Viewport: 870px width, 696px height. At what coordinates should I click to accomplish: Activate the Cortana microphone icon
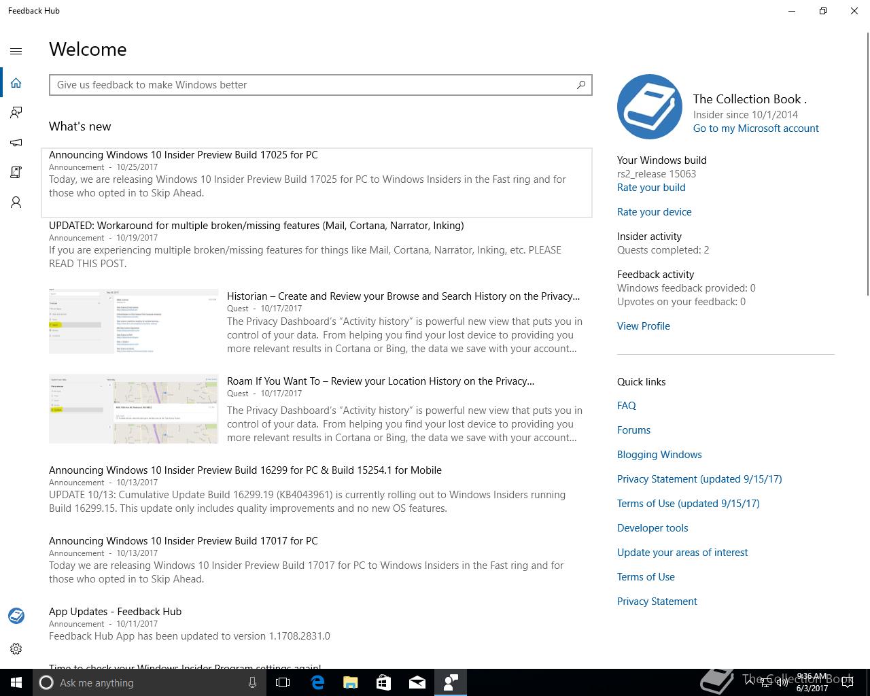click(x=252, y=682)
